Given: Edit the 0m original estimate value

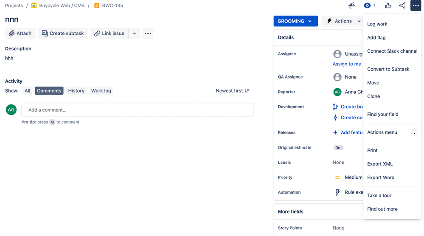Looking at the screenshot, I should coord(338,148).
